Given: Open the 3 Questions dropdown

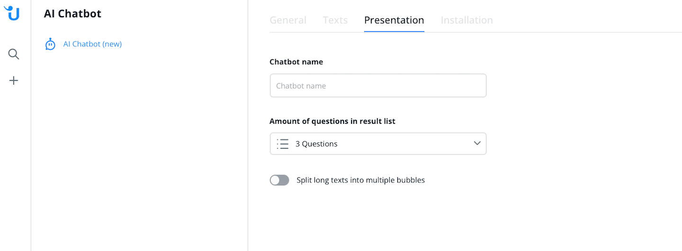Looking at the screenshot, I should 378,144.
